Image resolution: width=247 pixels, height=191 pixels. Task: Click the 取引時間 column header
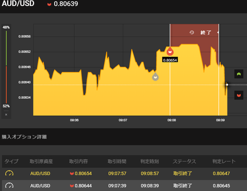[117, 161]
